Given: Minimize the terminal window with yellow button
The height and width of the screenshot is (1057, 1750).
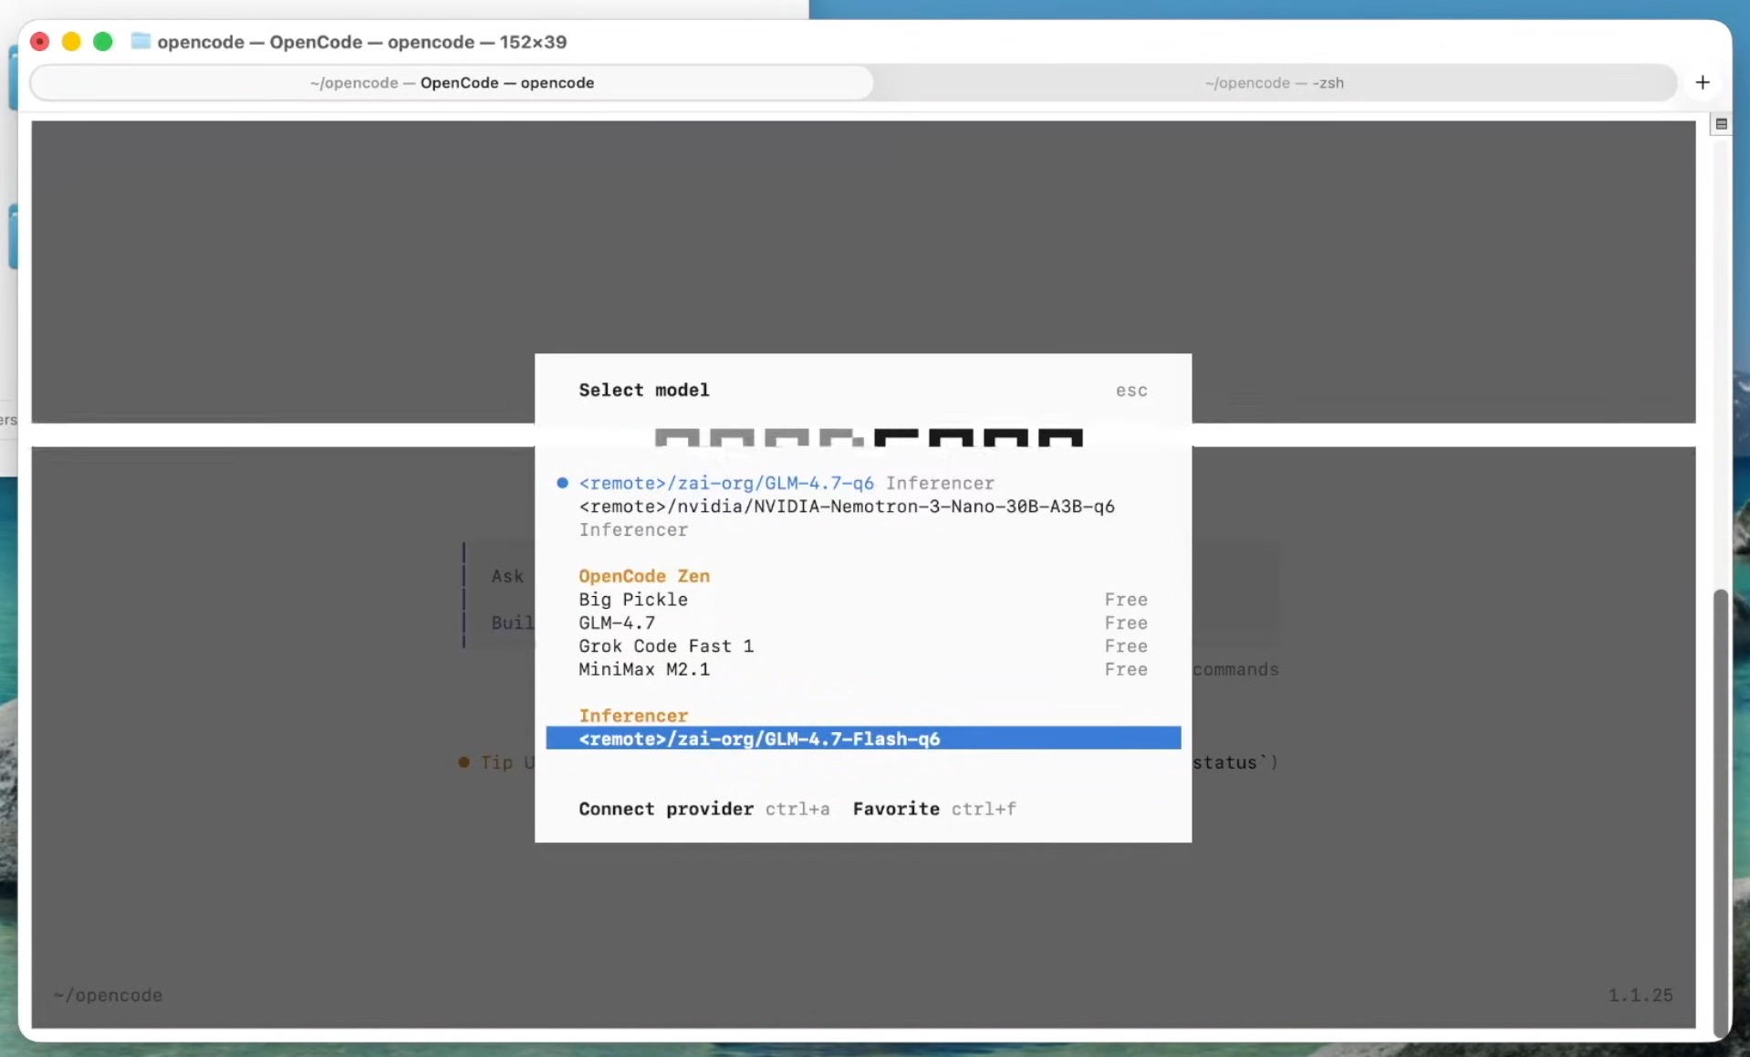Looking at the screenshot, I should pyautogui.click(x=71, y=41).
